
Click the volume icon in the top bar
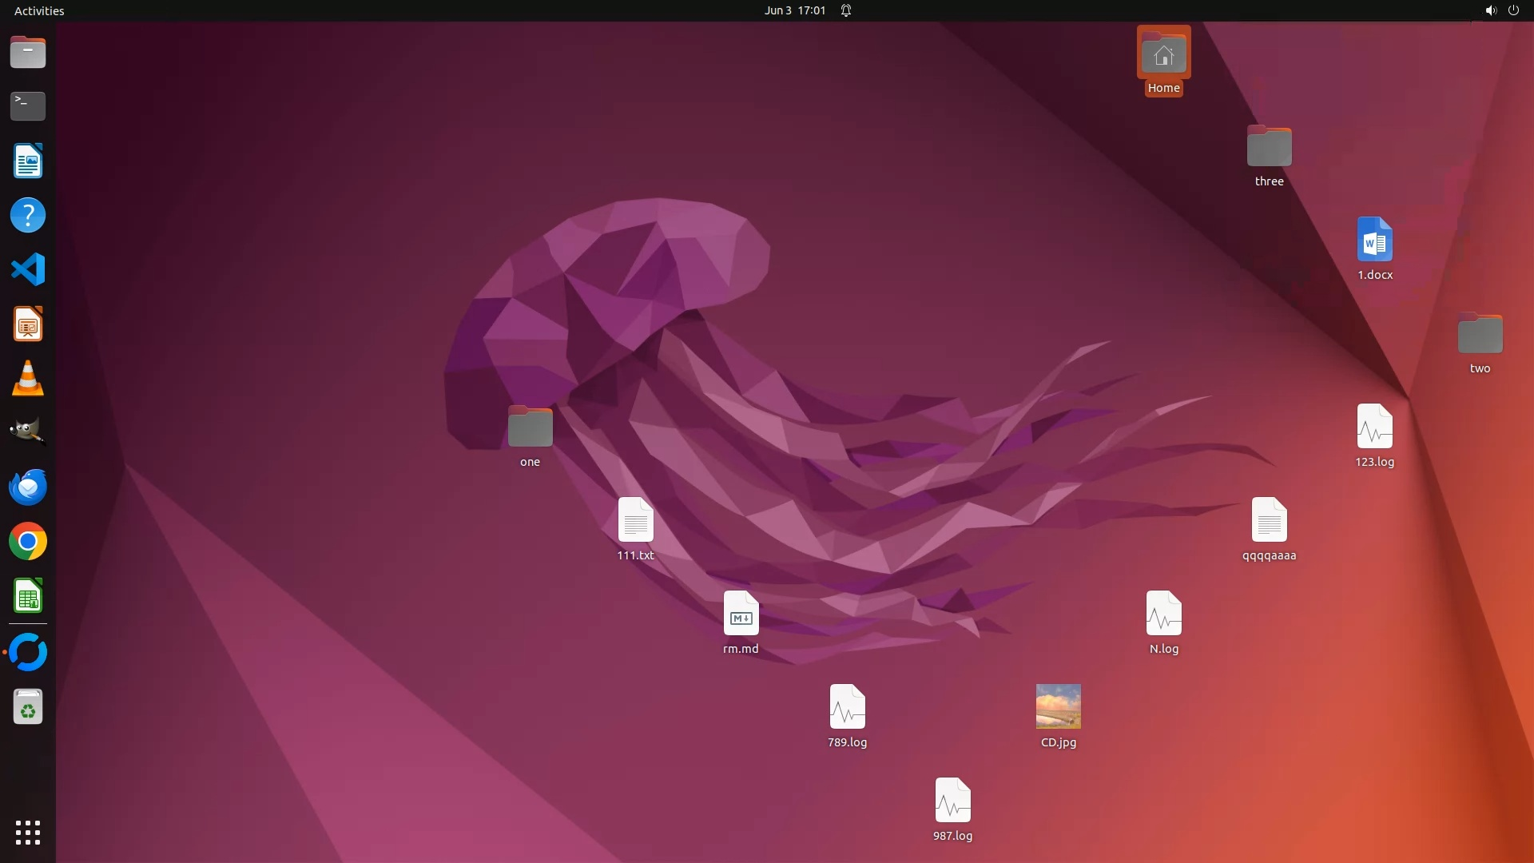[x=1490, y=10]
